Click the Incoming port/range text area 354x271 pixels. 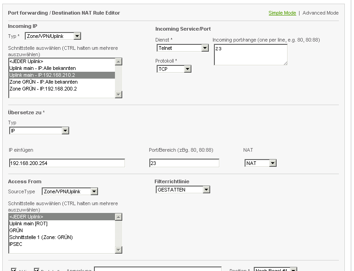pyautogui.click(x=250, y=54)
